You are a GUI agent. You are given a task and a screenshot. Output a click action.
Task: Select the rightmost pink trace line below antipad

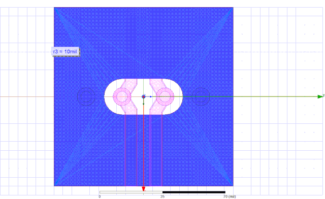162,150
